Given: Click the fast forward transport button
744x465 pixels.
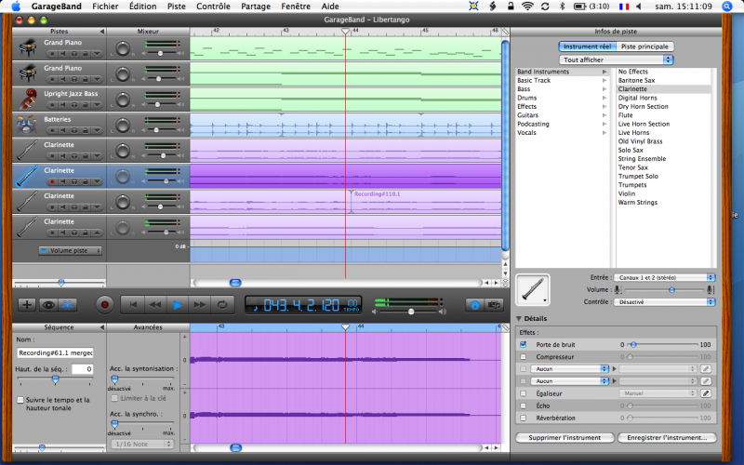Looking at the screenshot, I should pyautogui.click(x=200, y=305).
